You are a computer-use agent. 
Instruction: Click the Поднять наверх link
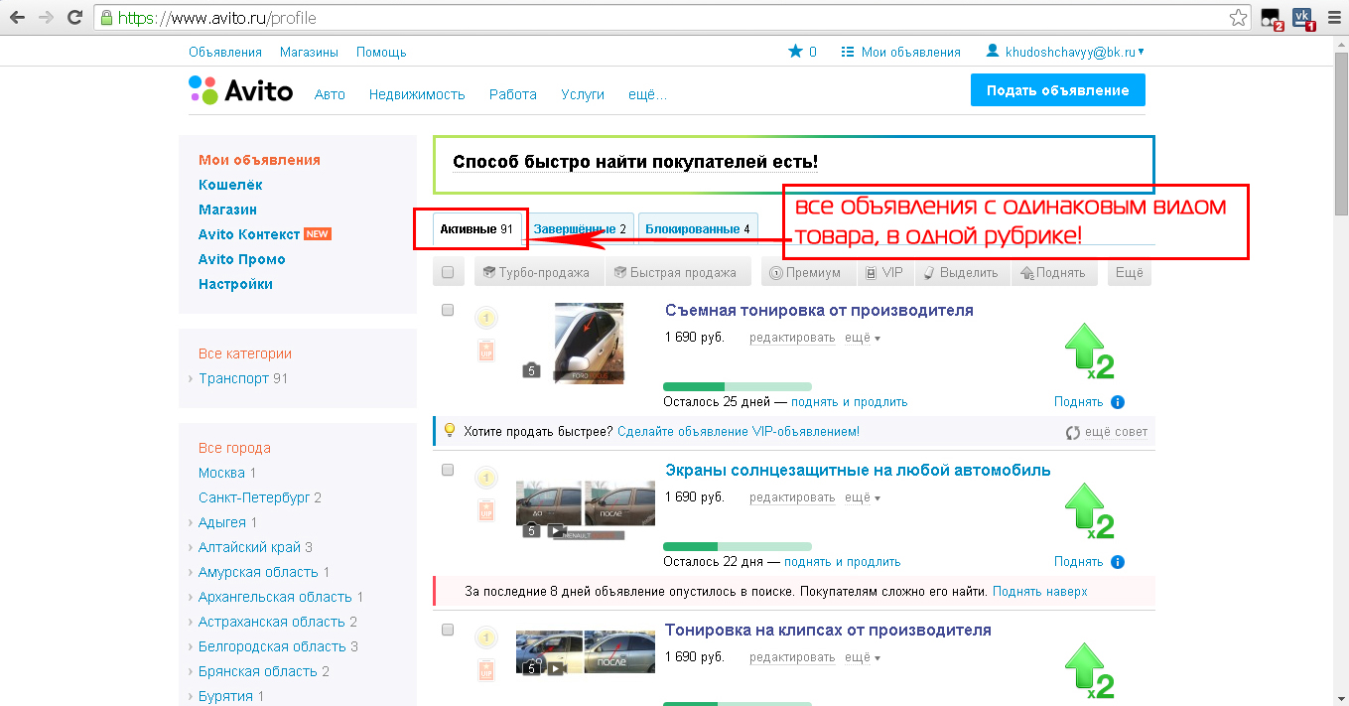click(1039, 591)
